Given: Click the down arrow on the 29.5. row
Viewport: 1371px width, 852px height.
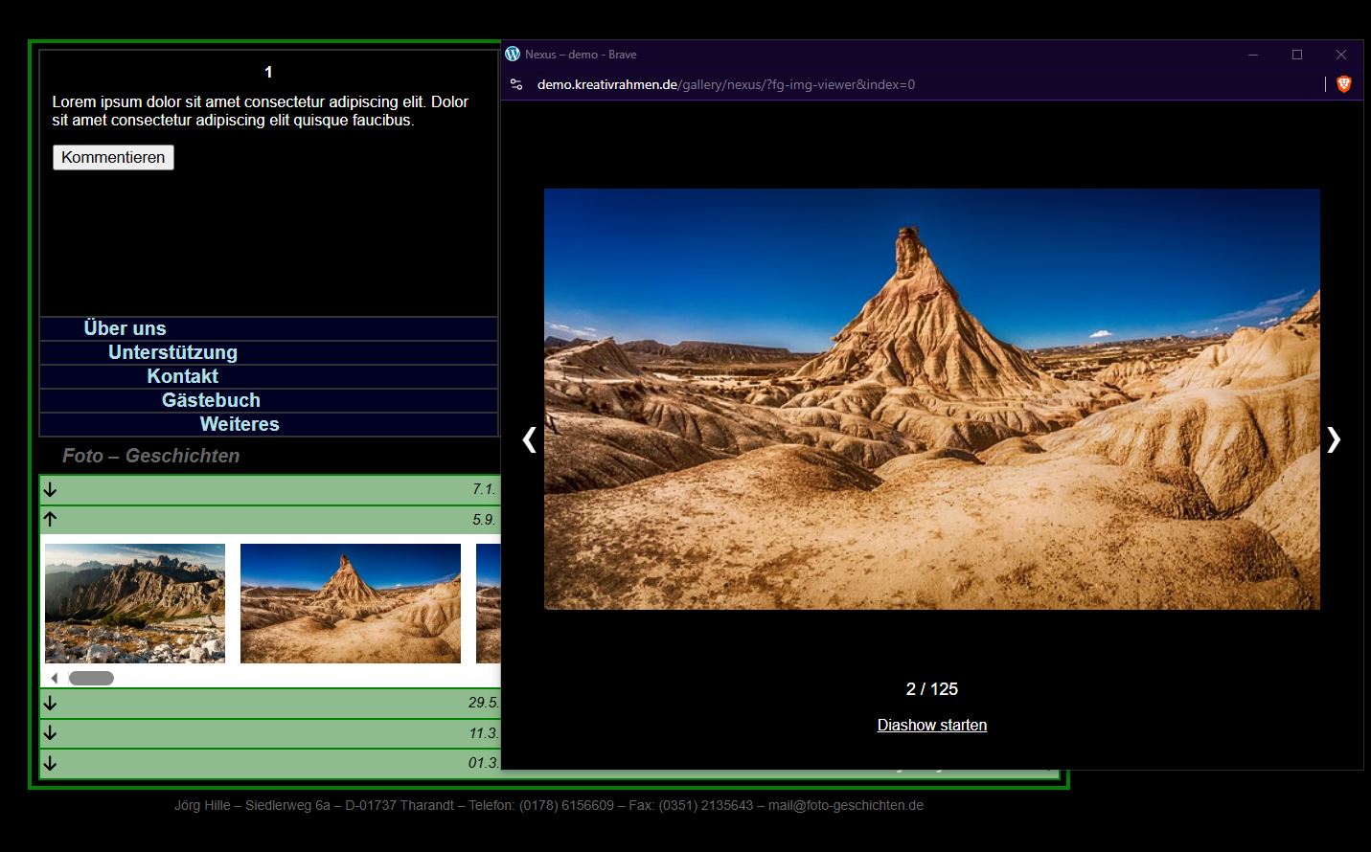Looking at the screenshot, I should (49, 703).
